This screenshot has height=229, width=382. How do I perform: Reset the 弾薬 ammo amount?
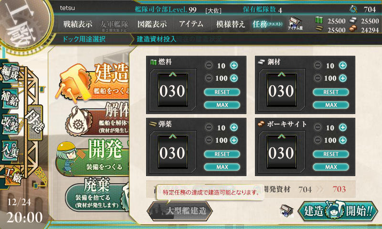222,154
